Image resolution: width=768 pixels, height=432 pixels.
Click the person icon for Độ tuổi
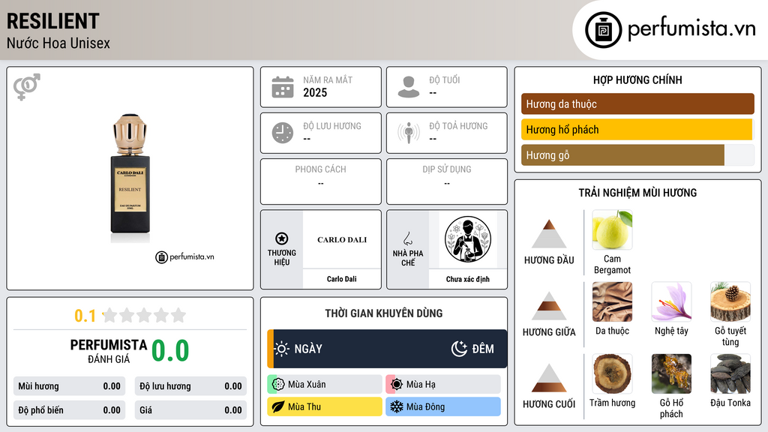409,87
